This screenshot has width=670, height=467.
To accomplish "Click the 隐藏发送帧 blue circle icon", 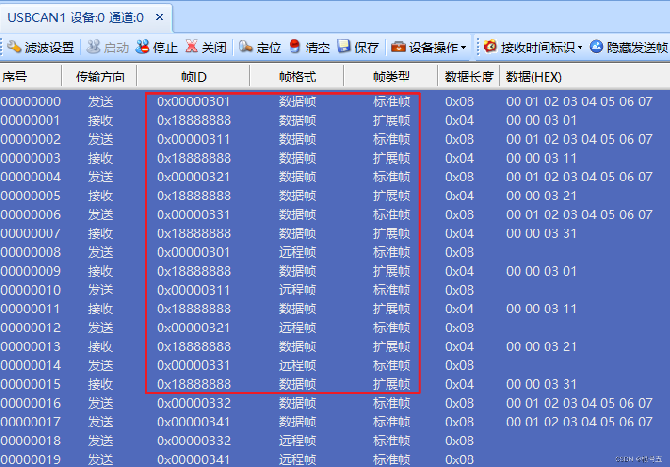I will [x=597, y=46].
